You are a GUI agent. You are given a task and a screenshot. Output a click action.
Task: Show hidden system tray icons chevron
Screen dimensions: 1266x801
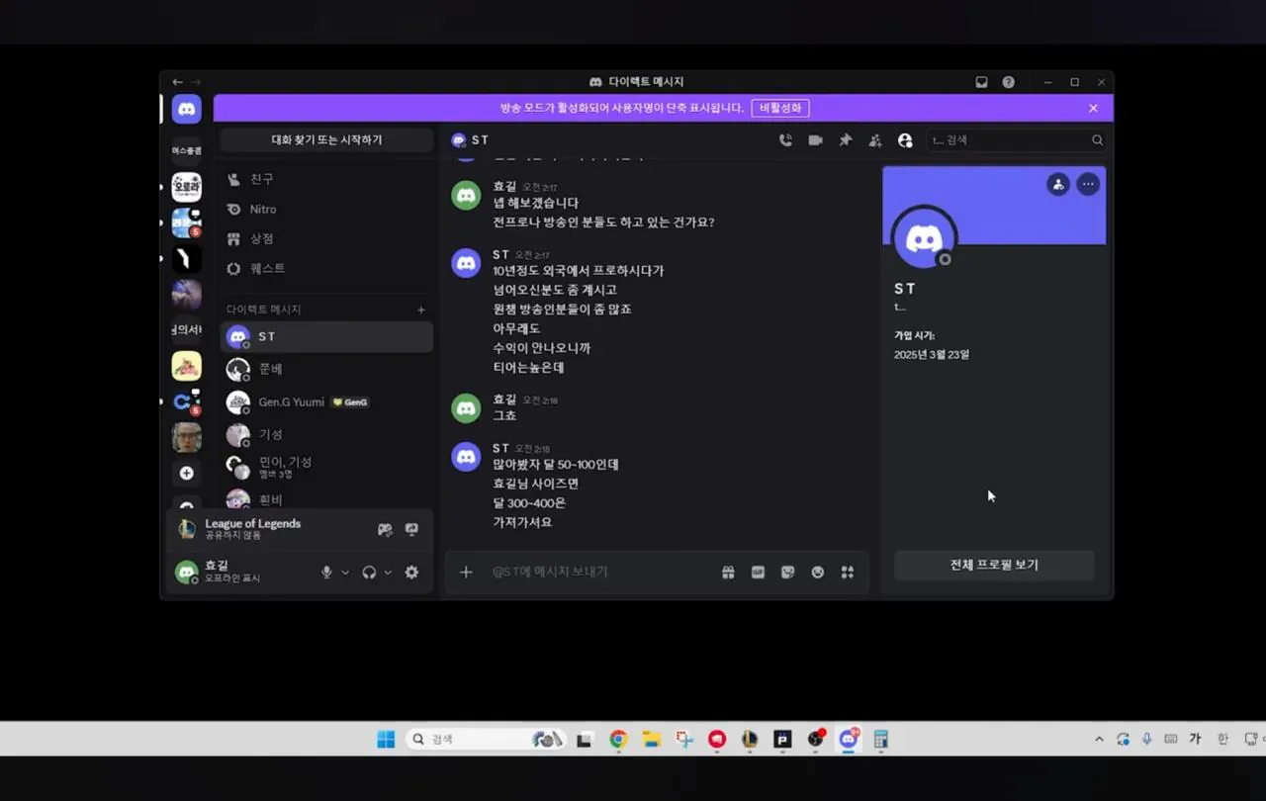tap(1099, 739)
